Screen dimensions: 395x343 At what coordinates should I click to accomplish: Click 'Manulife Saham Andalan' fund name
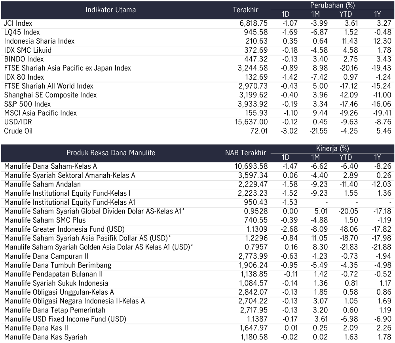pyautogui.click(x=43, y=185)
